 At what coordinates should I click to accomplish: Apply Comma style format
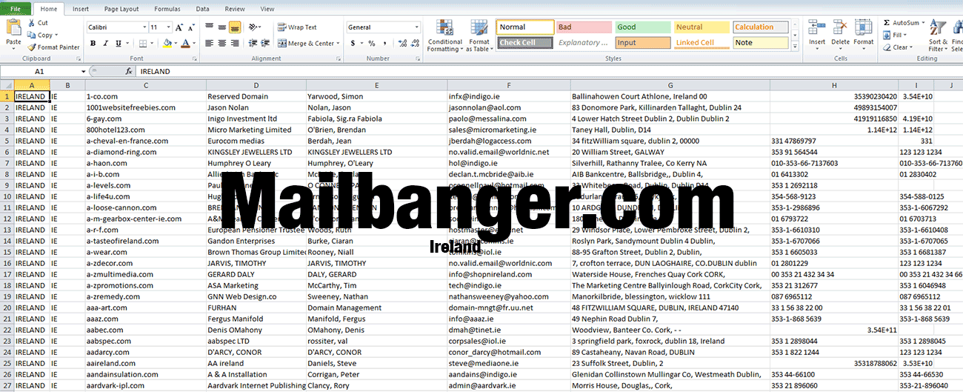pos(384,44)
